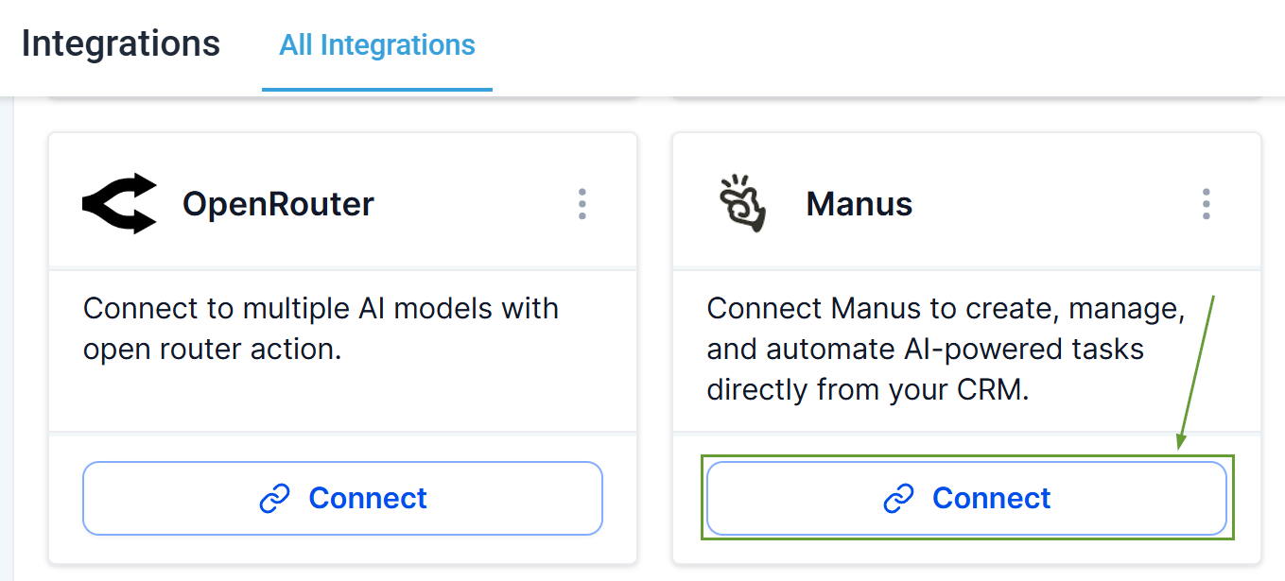1285x581 pixels.
Task: Click the word Connect in Manus's button
Action: coord(991,499)
